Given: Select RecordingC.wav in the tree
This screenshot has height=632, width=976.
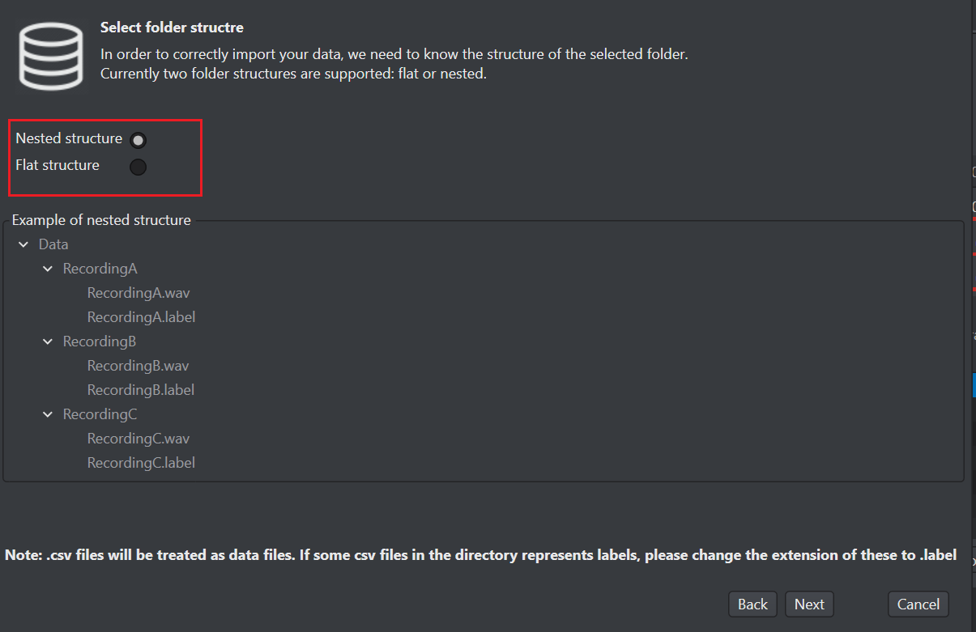Looking at the screenshot, I should click(x=139, y=439).
